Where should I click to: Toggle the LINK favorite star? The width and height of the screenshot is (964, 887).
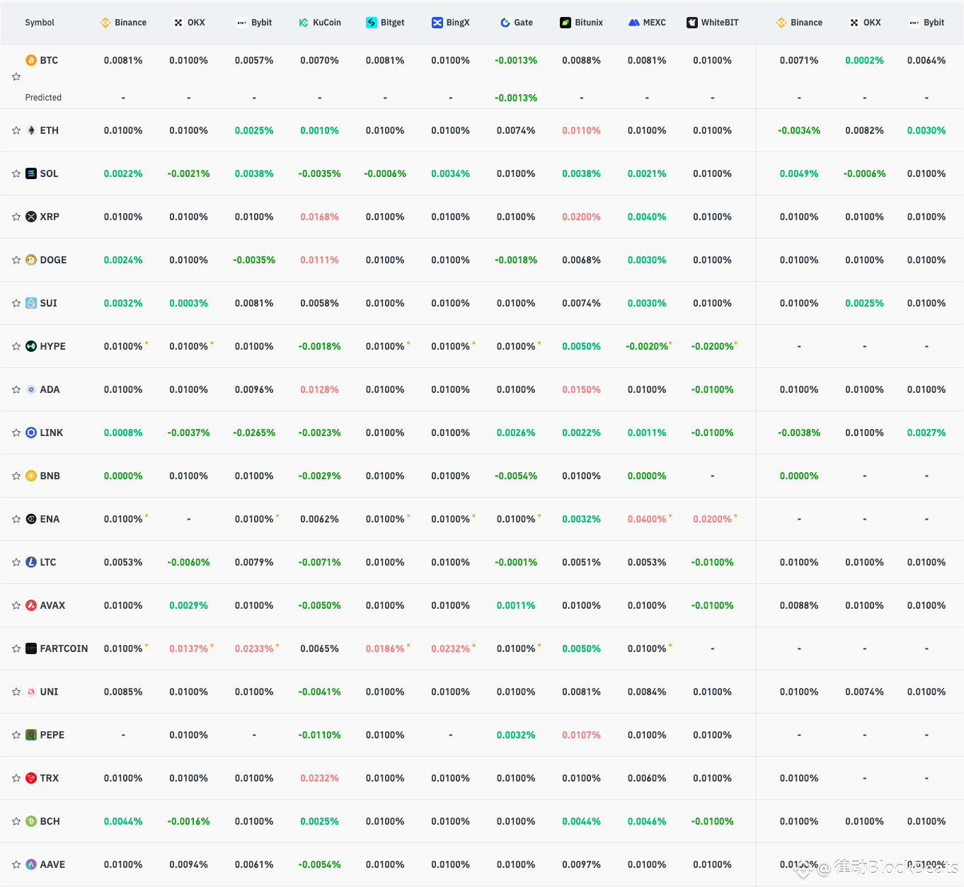click(16, 433)
